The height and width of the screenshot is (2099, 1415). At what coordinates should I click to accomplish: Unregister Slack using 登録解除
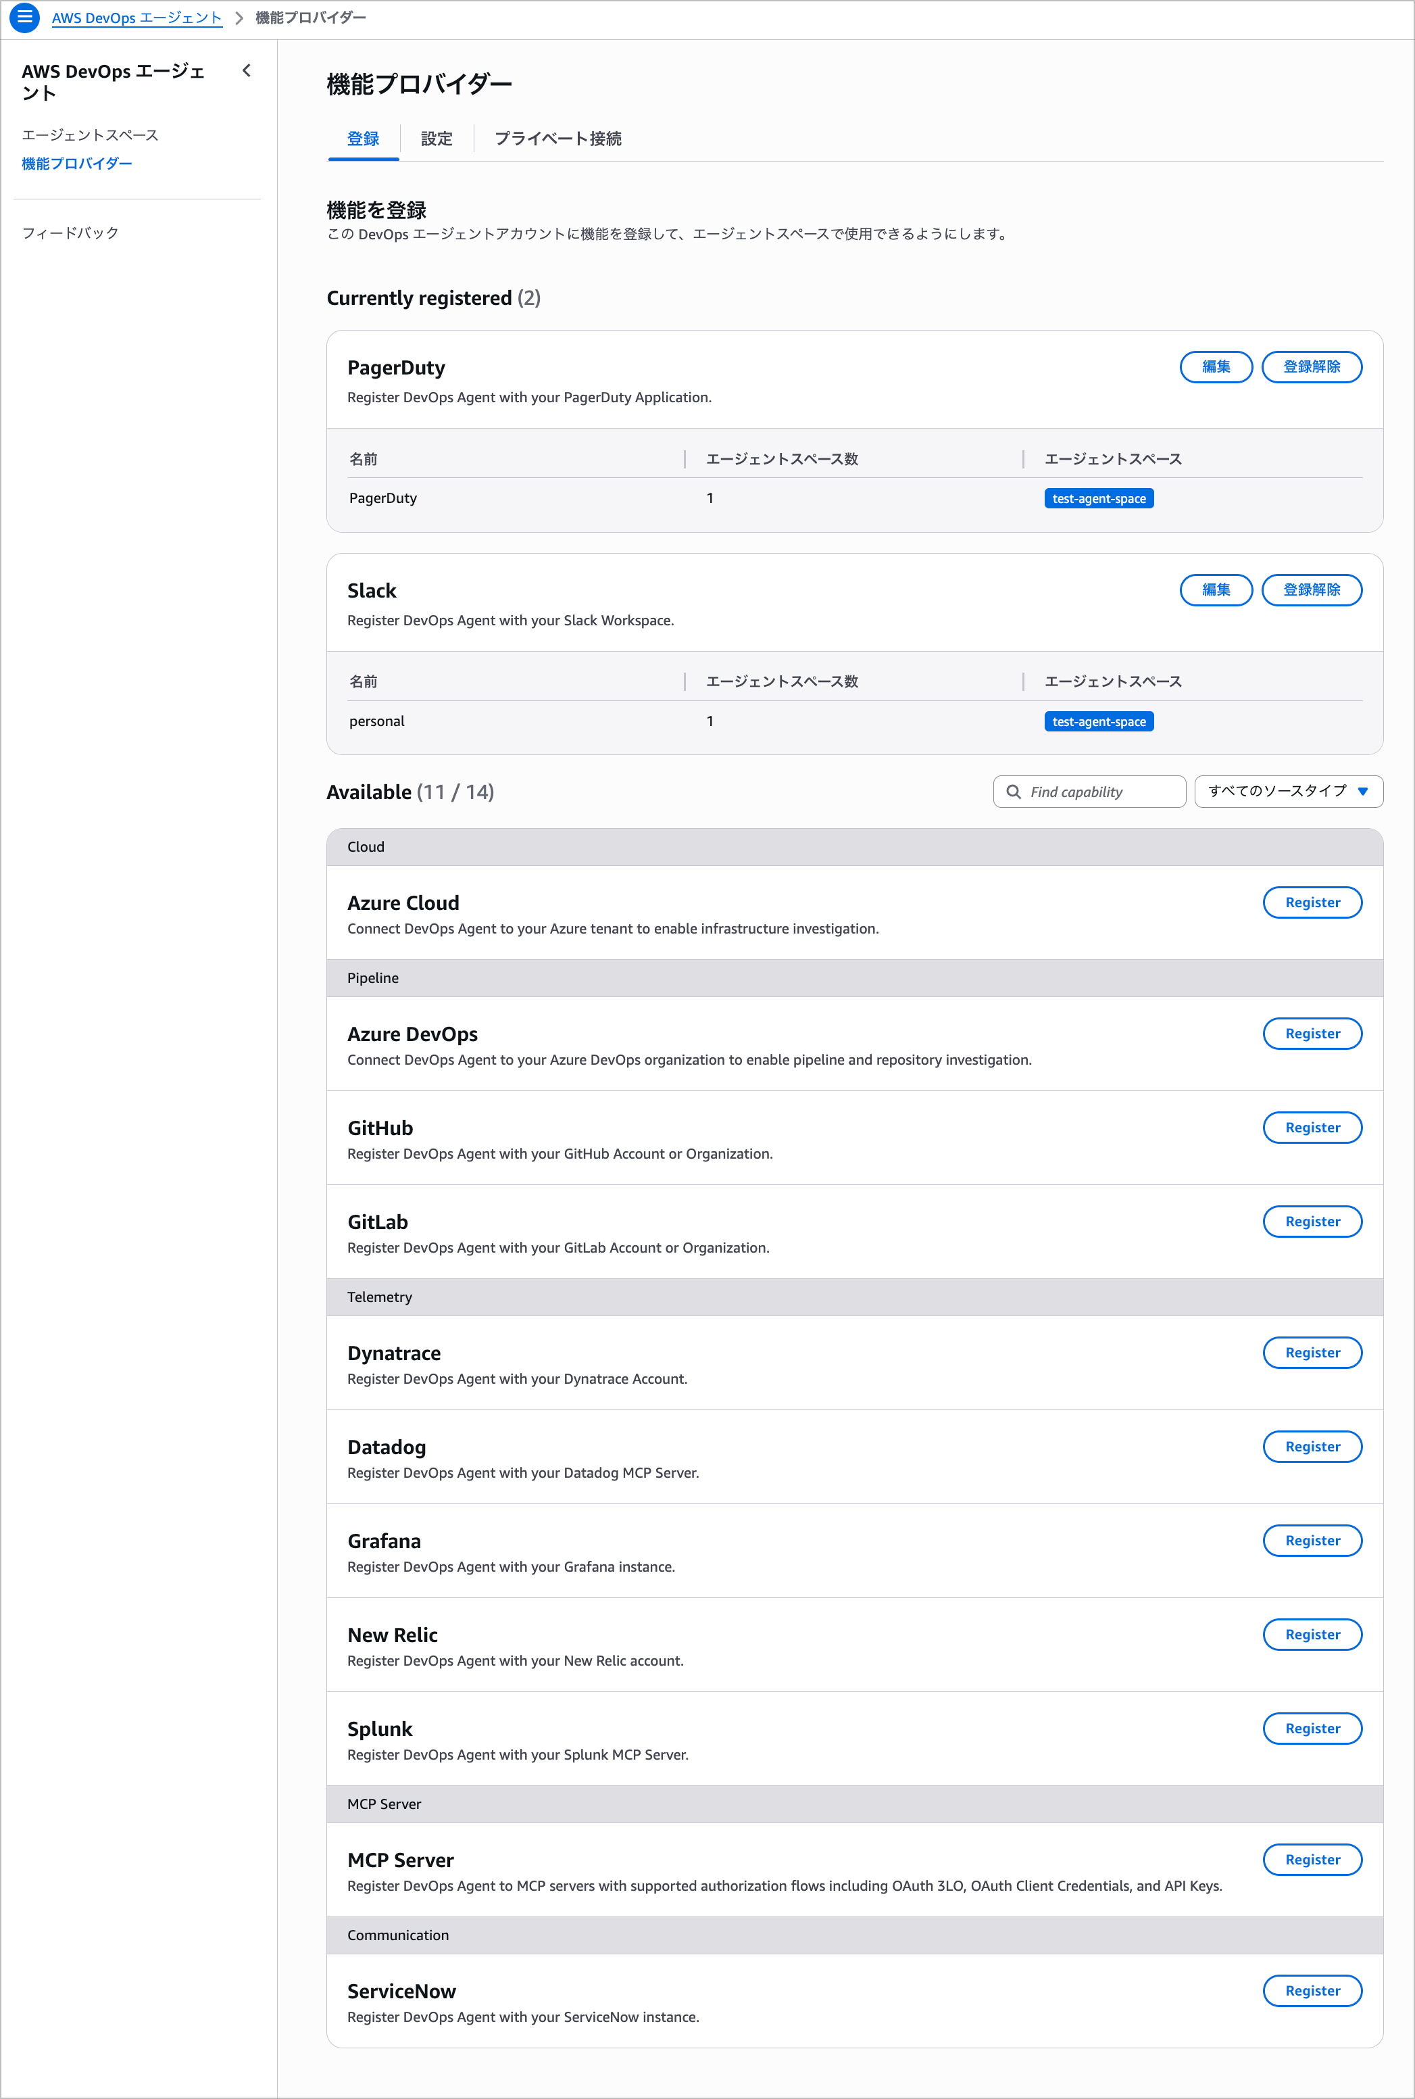click(x=1311, y=589)
